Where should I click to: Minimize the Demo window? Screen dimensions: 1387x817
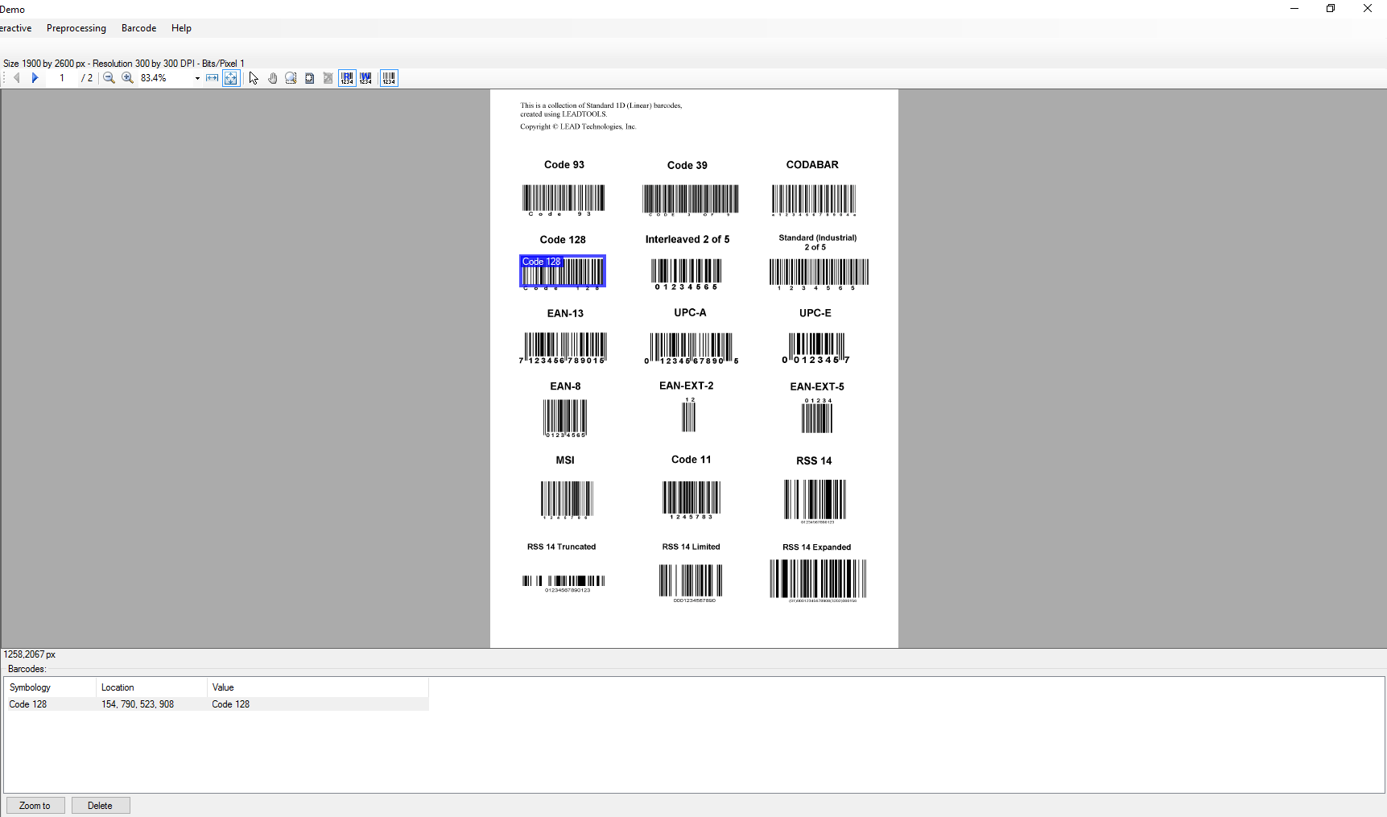coord(1294,9)
